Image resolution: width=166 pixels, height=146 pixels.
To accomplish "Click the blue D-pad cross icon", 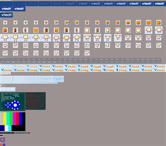I will pyautogui.click(x=8, y=105).
